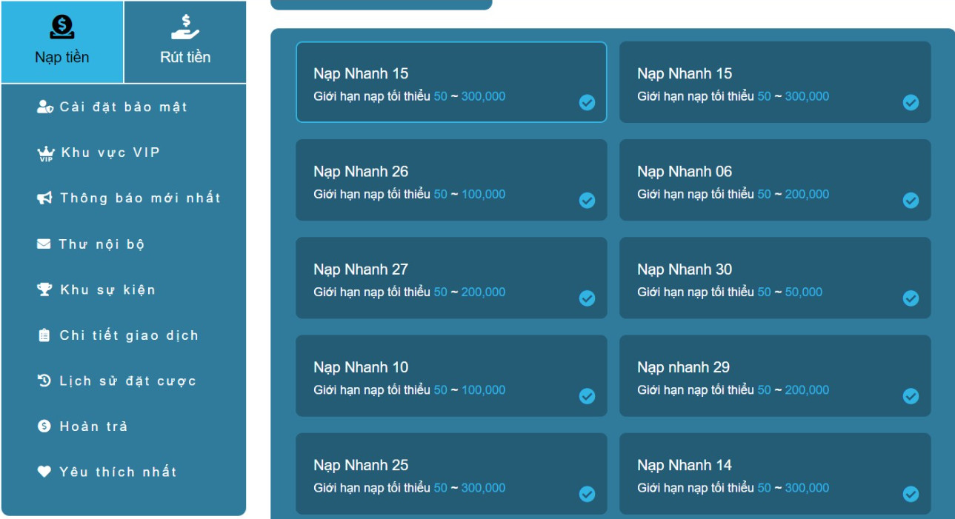Toggle the checkmark on Nạp Nhanh 30
Image resolution: width=955 pixels, height=519 pixels.
pos(911,298)
